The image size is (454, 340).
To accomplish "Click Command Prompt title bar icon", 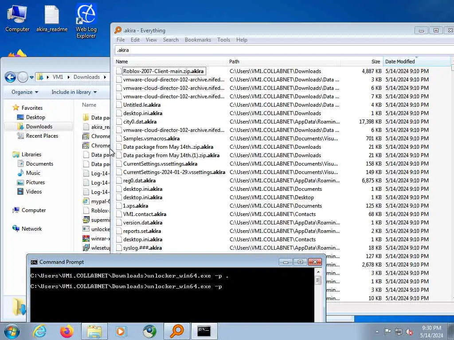I will 34,262.
